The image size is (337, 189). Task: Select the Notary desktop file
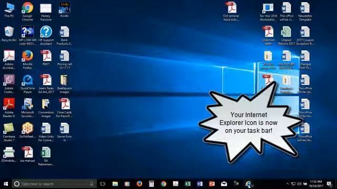46,12
